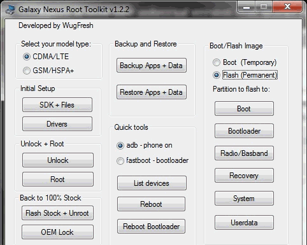
Task: Click Backup Apps + Data
Action: click(152, 66)
